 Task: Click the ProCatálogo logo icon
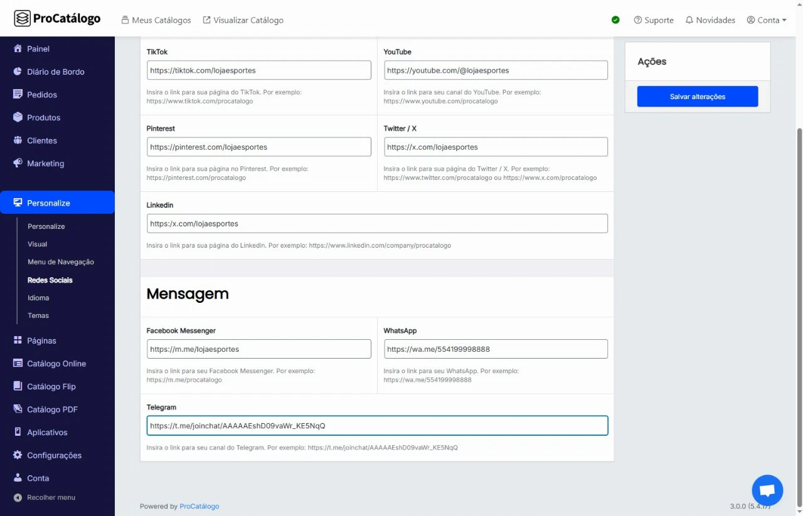22,19
